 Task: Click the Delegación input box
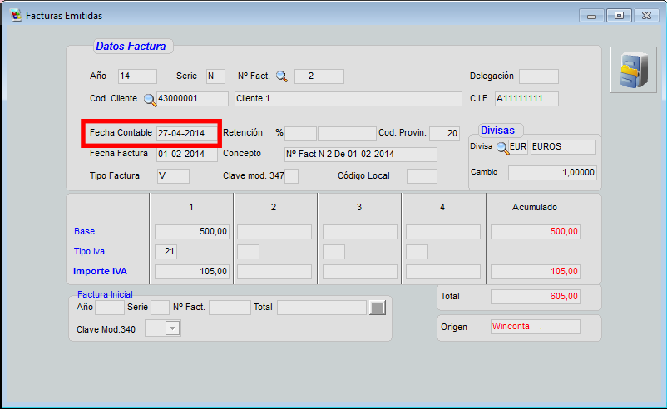coord(538,76)
